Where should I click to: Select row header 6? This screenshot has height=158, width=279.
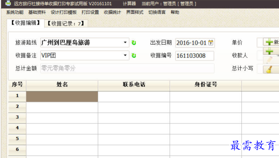[x=17, y=150]
